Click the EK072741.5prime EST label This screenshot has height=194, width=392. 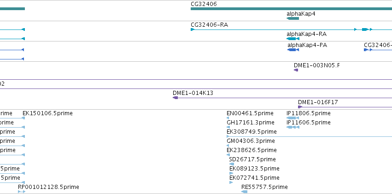254,178
